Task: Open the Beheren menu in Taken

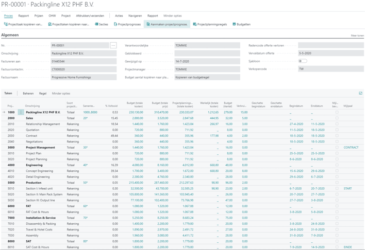Action: pyautogui.click(x=28, y=94)
